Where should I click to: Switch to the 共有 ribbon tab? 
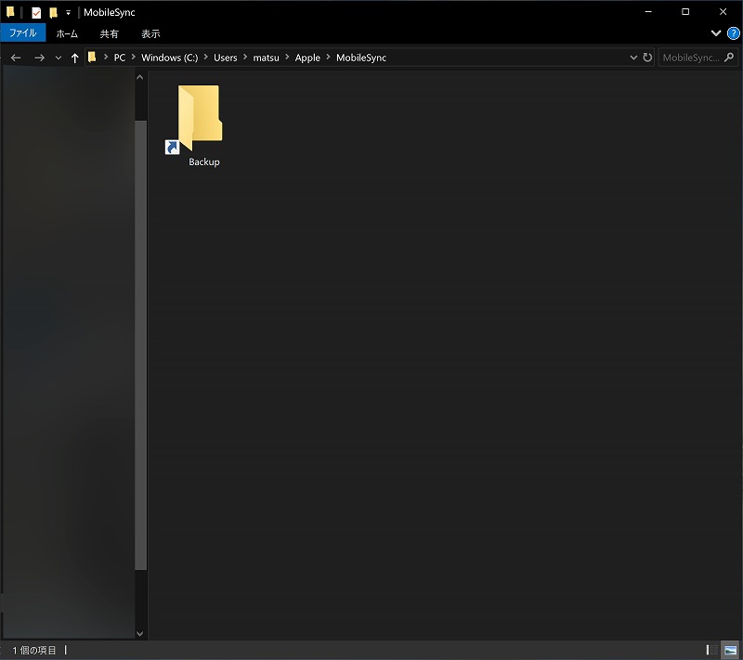(x=109, y=33)
